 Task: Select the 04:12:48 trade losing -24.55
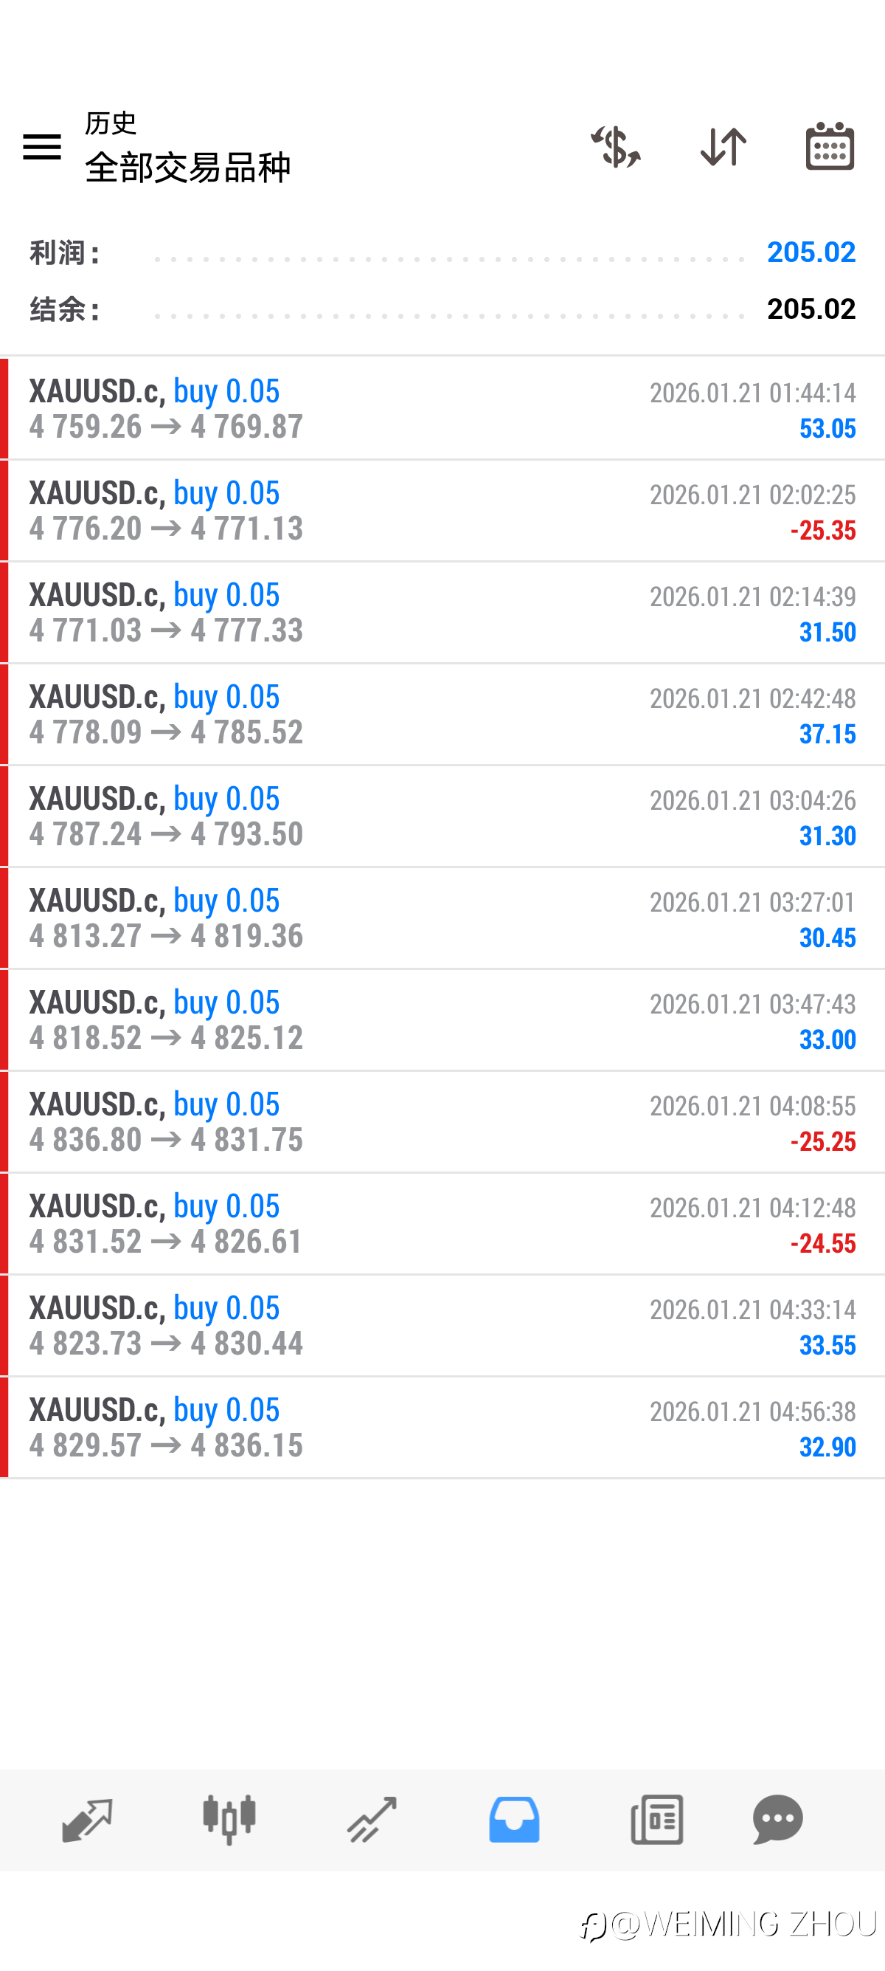[442, 1222]
